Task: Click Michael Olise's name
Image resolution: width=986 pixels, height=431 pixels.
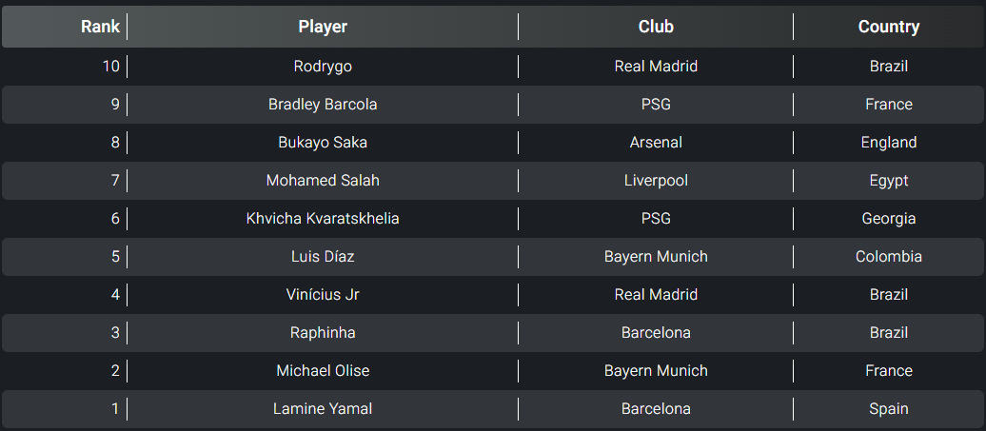Action: [323, 371]
